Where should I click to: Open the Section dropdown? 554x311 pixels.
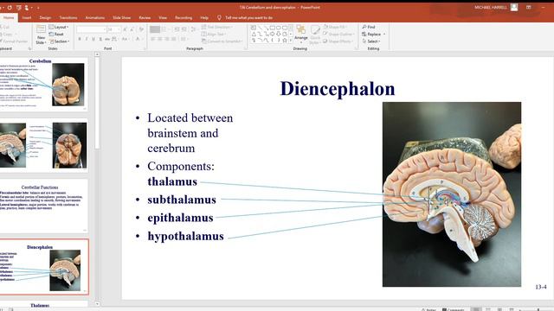pyautogui.click(x=60, y=41)
